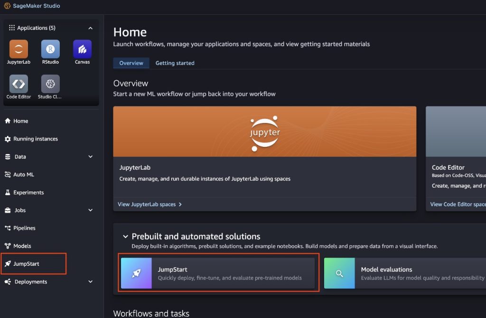This screenshot has height=318, width=486.
Task: Expand the Deployments section chevron
Action: click(90, 282)
